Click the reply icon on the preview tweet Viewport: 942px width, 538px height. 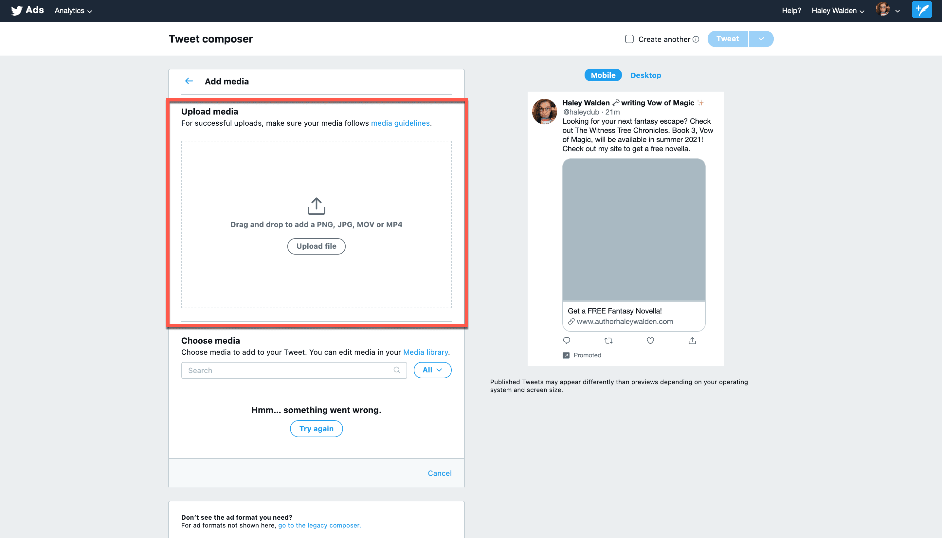click(x=567, y=340)
